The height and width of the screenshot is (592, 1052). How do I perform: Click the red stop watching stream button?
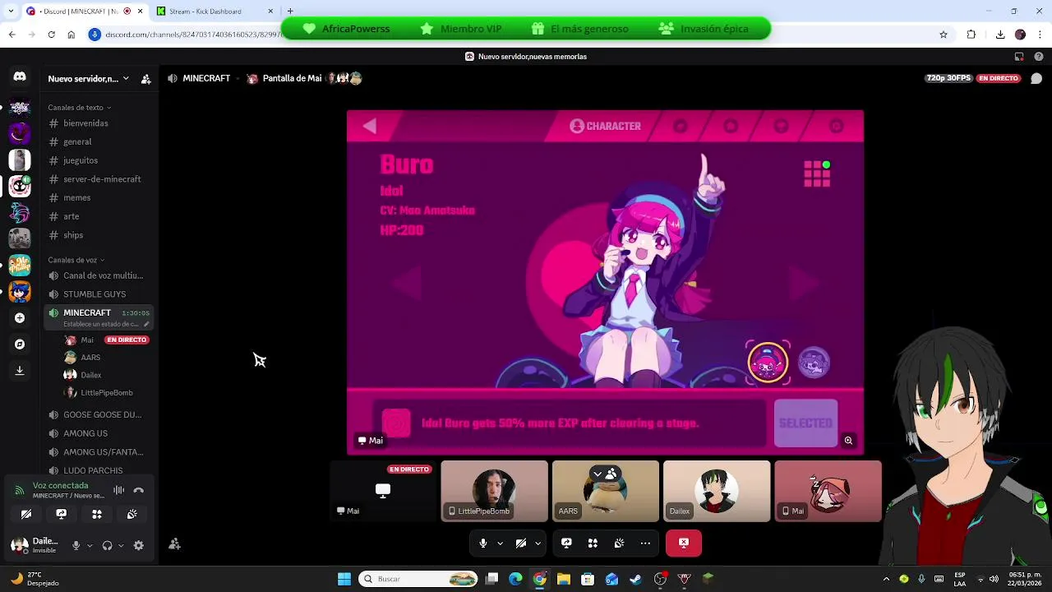tap(684, 543)
